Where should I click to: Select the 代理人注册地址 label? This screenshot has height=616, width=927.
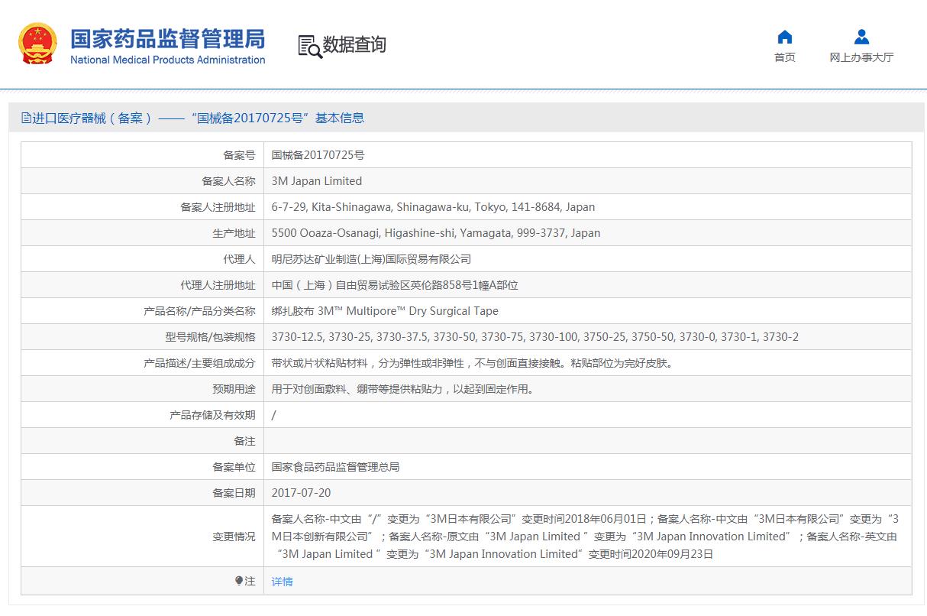[218, 285]
